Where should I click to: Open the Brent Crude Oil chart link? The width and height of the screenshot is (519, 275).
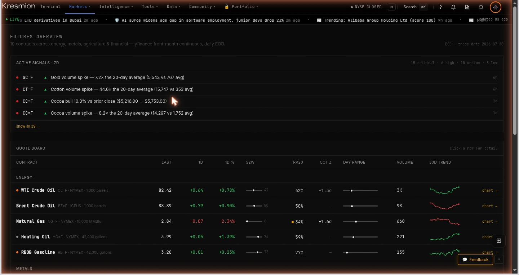pos(490,206)
